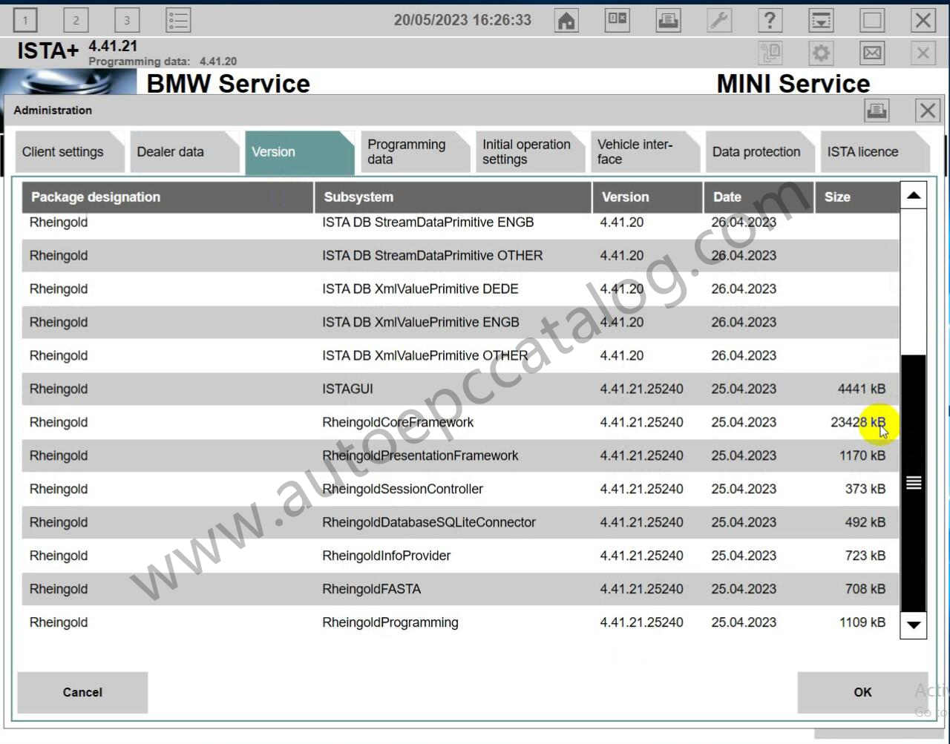Select the ISTA DB StreamDataPrimitive OTHER row

pos(460,256)
